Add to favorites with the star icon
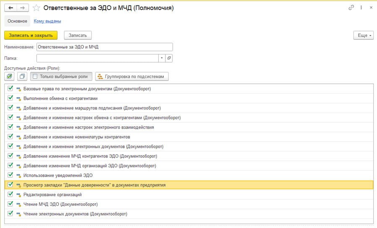Image resolution: width=377 pixels, height=228 pixels. 36,8
